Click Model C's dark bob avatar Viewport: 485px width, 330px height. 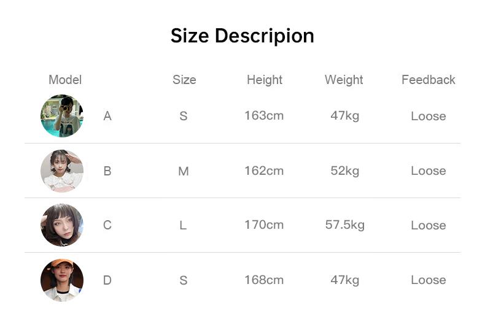(62, 225)
